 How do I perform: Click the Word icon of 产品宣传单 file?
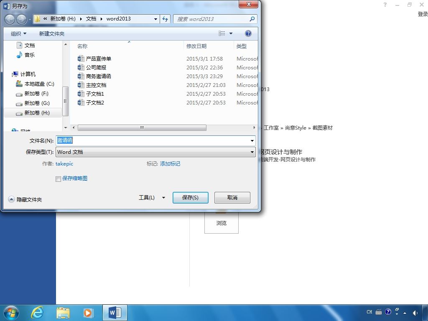[81, 59]
